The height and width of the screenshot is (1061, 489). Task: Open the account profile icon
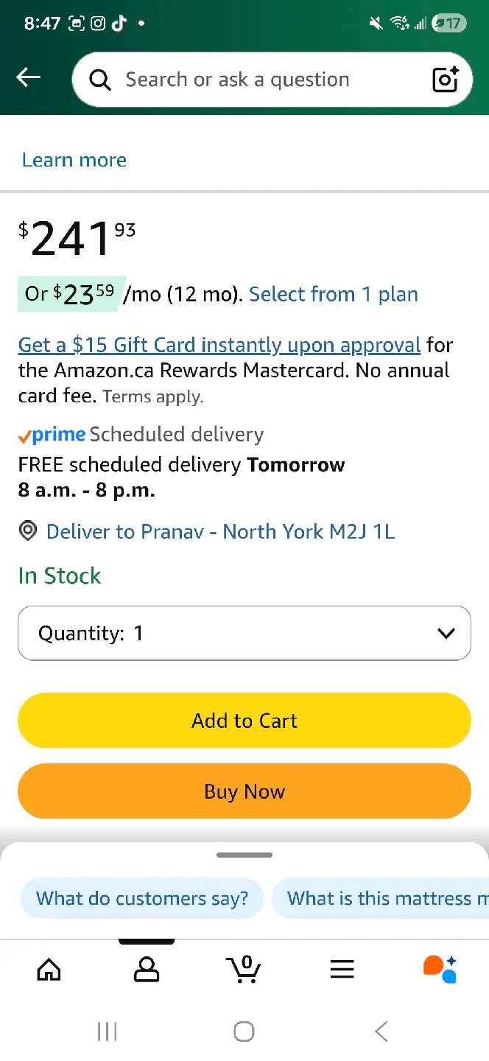[147, 970]
